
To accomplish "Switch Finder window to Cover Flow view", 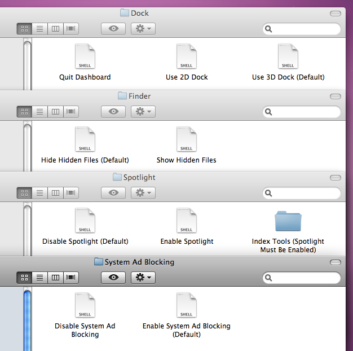I will click(x=71, y=112).
